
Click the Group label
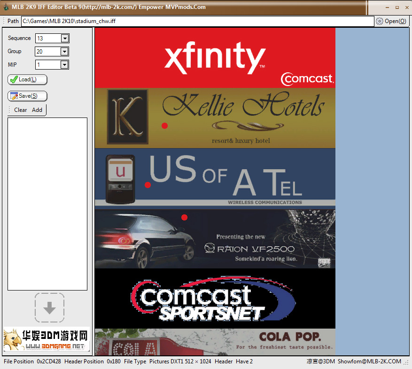point(15,51)
